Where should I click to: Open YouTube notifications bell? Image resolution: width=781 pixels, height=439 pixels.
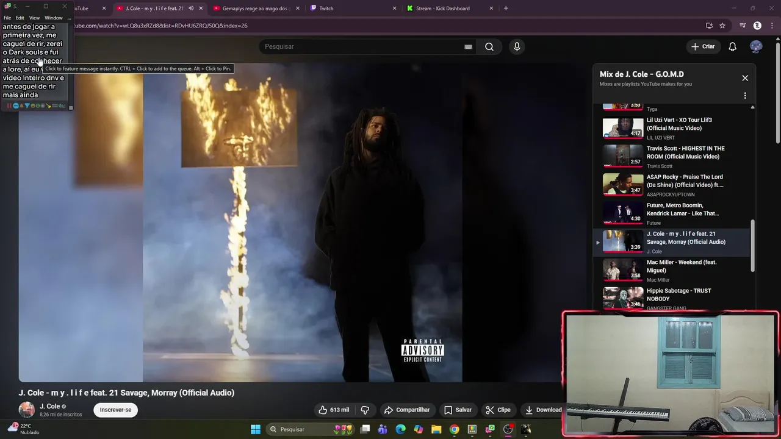pos(733,47)
